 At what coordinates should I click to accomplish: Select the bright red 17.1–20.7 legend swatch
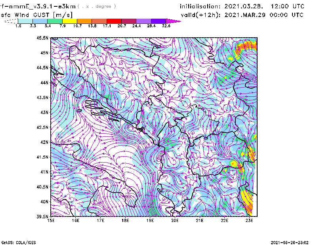pos(114,21)
